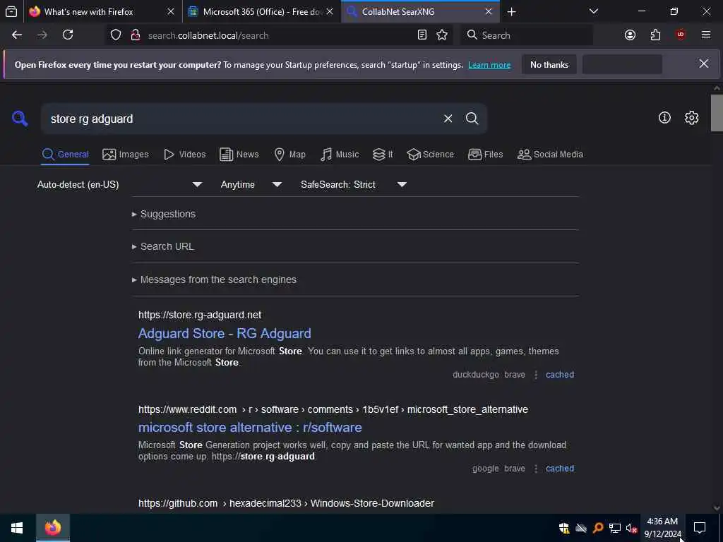Open the muted volume tray icon
The width and height of the screenshot is (723, 542).
(631, 528)
